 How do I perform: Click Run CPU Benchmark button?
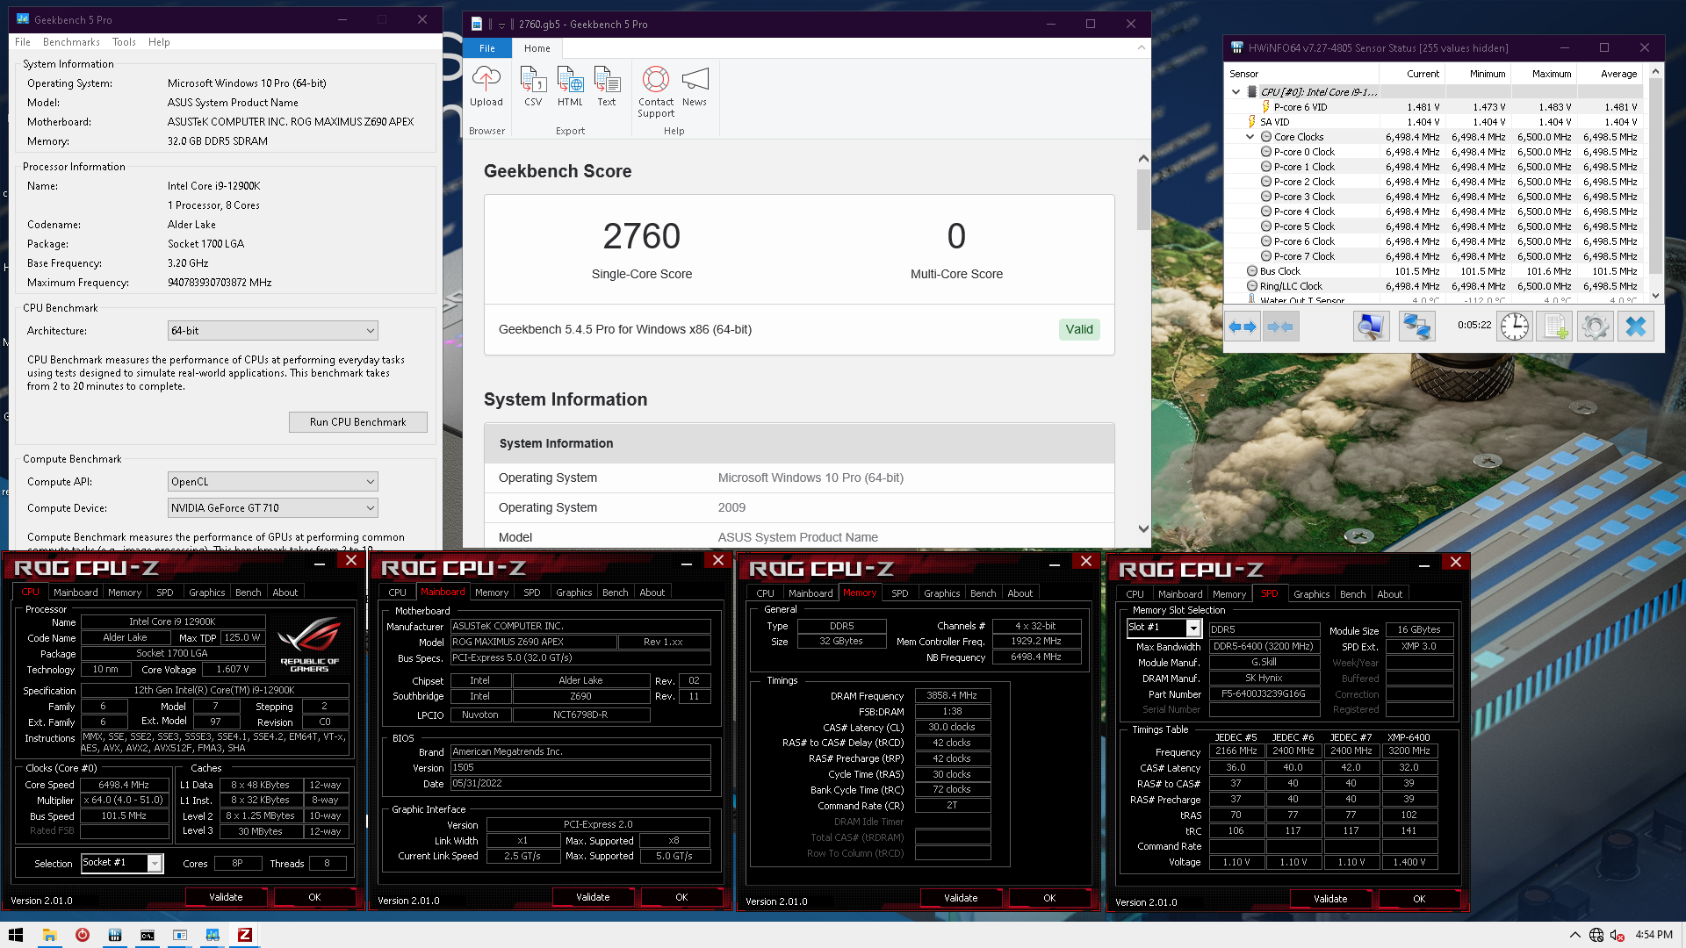(x=358, y=422)
